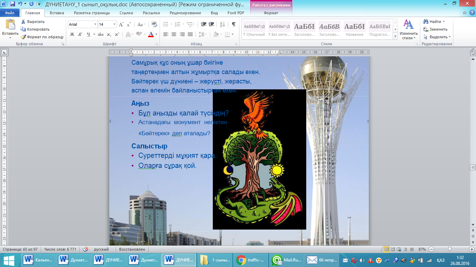Toggle bold formatting with the Ж button

[x=72, y=34]
